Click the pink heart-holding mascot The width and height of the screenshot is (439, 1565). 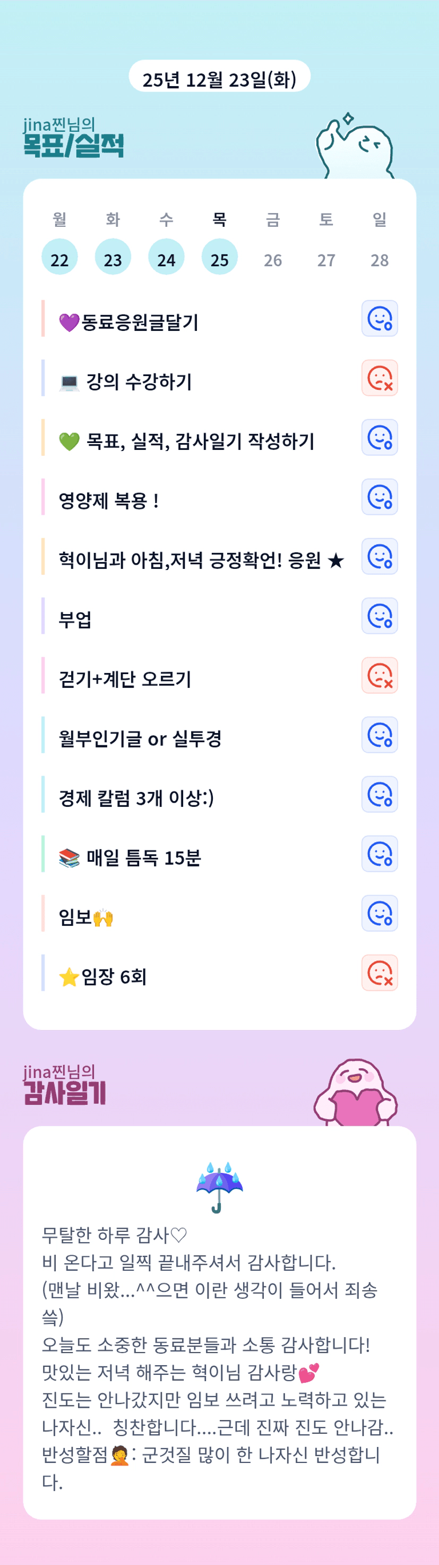[355, 1094]
